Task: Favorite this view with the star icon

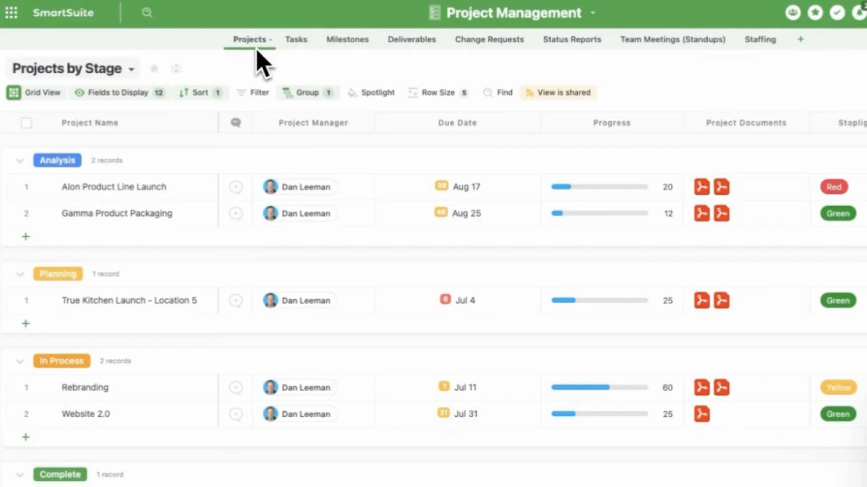Action: (154, 68)
